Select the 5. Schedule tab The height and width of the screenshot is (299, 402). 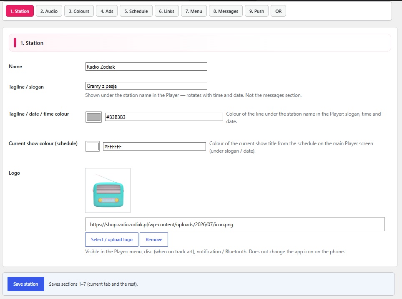(136, 11)
